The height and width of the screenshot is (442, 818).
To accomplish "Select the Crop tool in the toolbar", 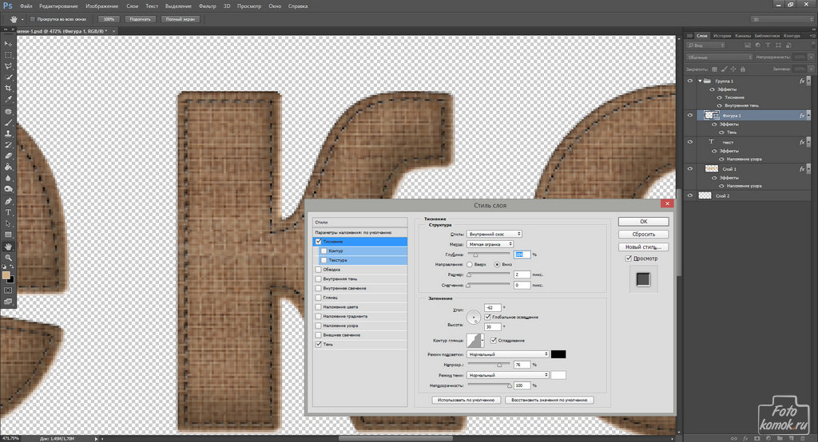I will 8,88.
